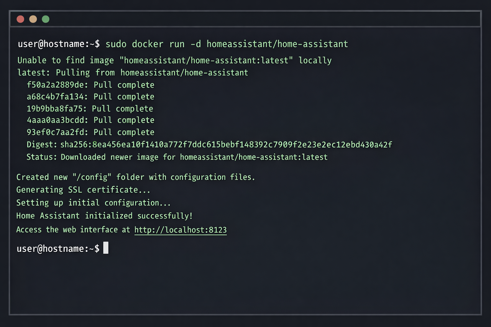Click the latest Pulling from homeassistant line
Viewport: 491px width, 327px height.
point(132,72)
